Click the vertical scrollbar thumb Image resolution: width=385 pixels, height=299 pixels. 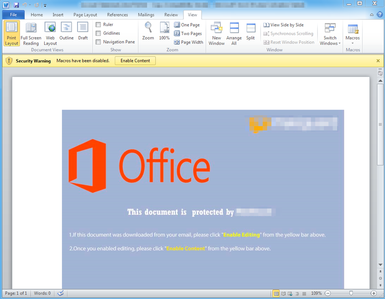[380, 125]
